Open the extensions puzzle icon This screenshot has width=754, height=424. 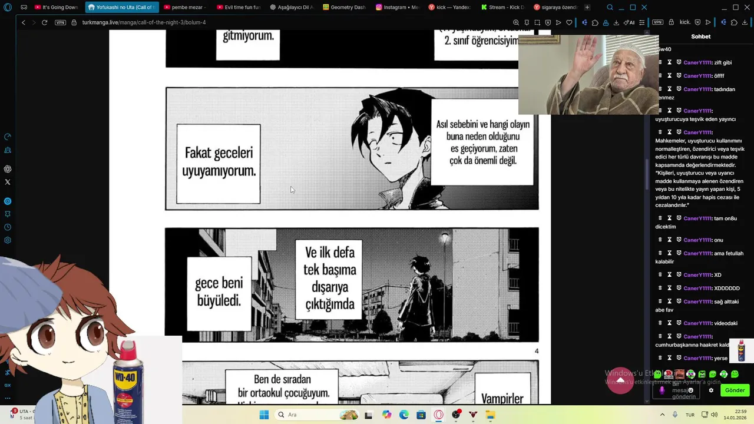coord(595,22)
